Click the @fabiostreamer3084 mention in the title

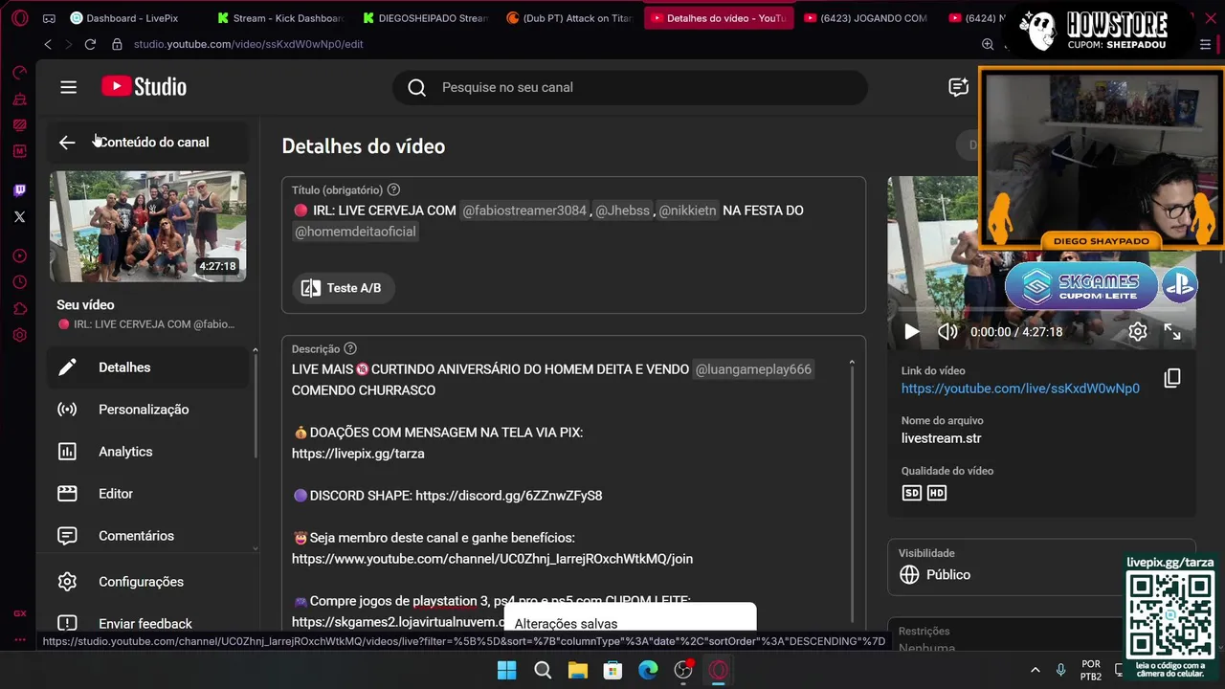pos(523,211)
